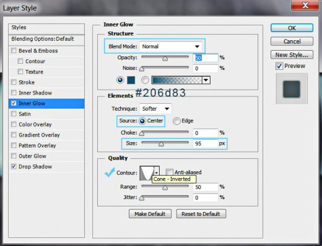322x246 pixels.
Task: Click the inner glow color swatch
Action: tap(131, 80)
